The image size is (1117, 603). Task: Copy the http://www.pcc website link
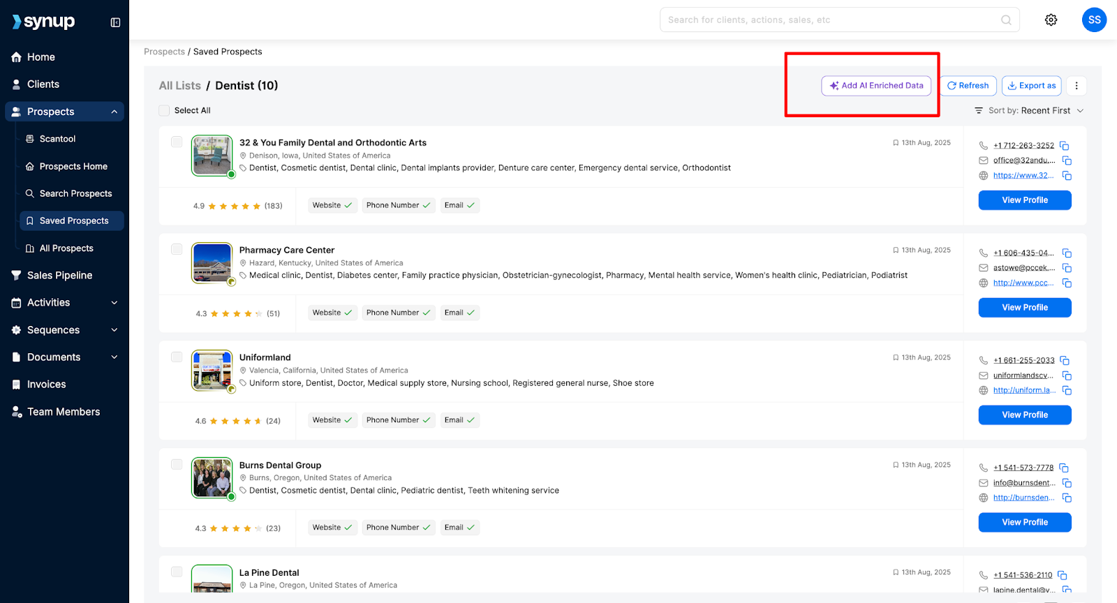(x=1067, y=283)
